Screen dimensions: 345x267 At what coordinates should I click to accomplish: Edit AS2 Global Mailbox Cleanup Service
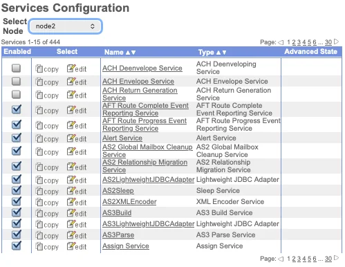[x=77, y=151]
